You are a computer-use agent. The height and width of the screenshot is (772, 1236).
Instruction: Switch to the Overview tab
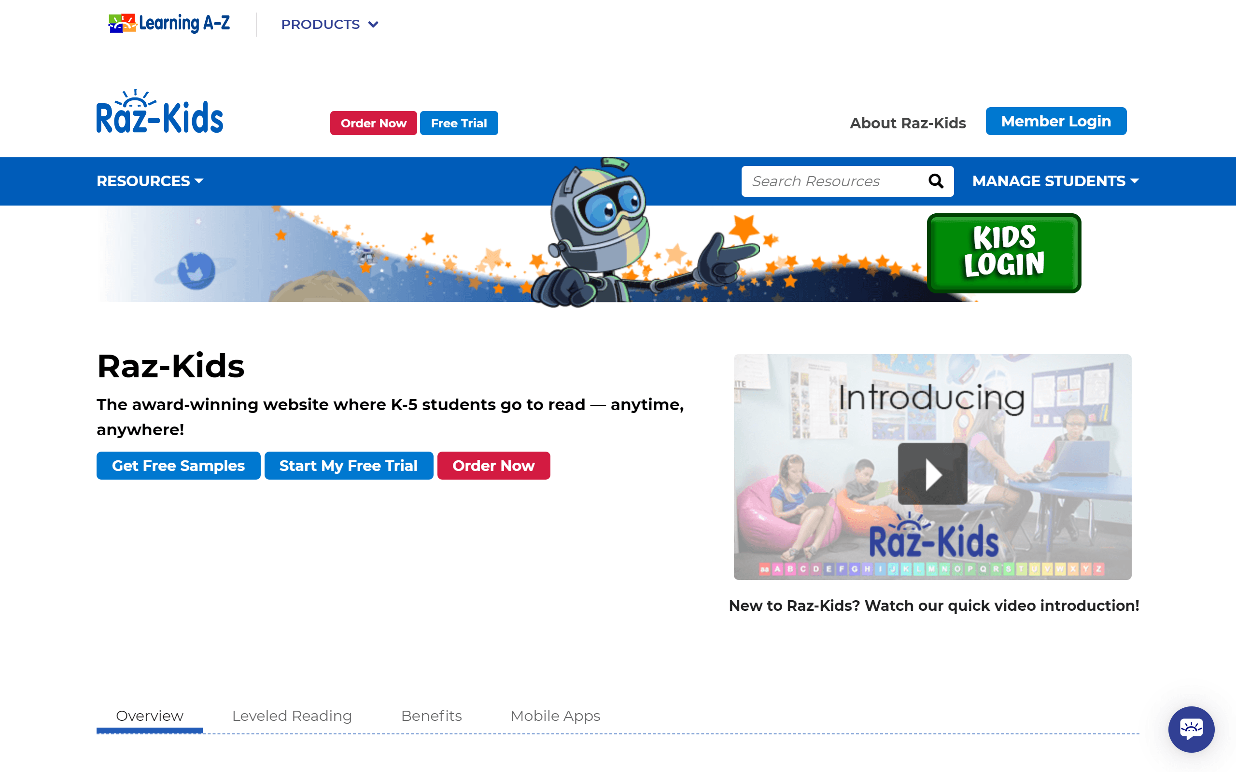click(150, 716)
